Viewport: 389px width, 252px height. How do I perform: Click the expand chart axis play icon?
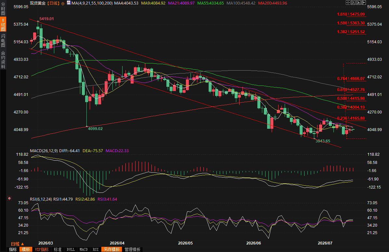[358, 3]
